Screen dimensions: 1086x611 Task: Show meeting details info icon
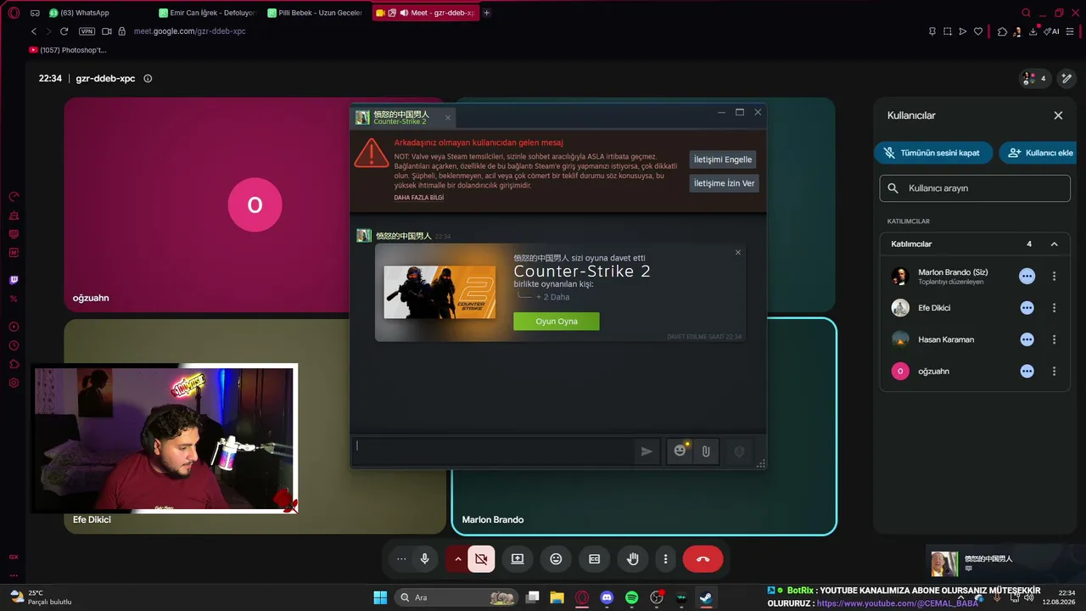coord(148,78)
